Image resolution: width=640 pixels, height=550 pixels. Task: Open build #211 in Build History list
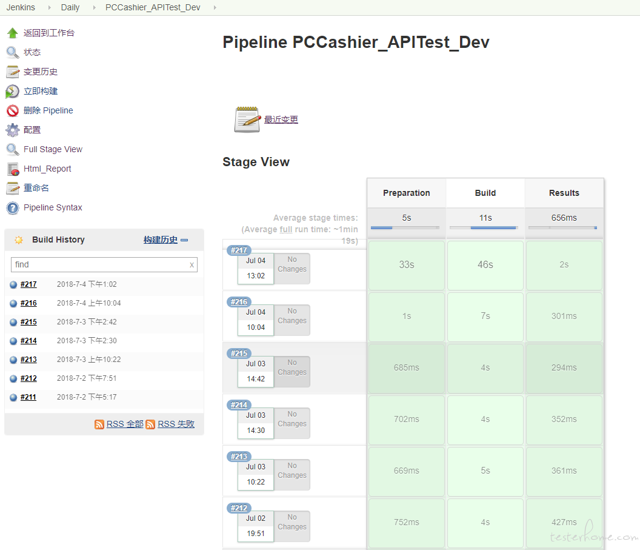click(28, 397)
